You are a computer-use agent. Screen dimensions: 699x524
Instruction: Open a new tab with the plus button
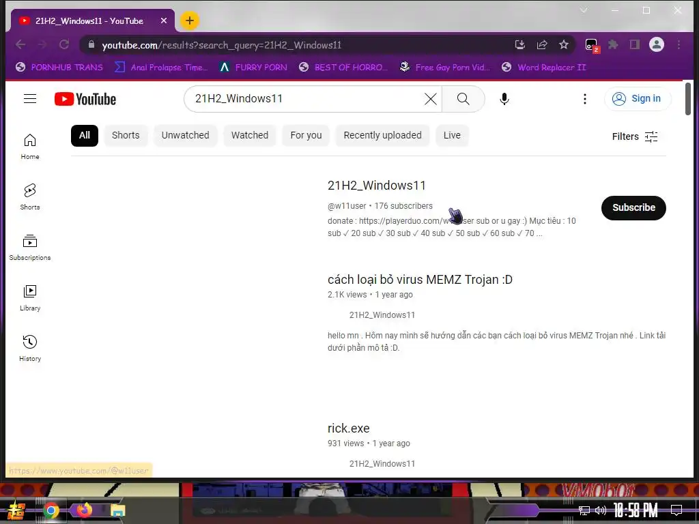pos(190,20)
